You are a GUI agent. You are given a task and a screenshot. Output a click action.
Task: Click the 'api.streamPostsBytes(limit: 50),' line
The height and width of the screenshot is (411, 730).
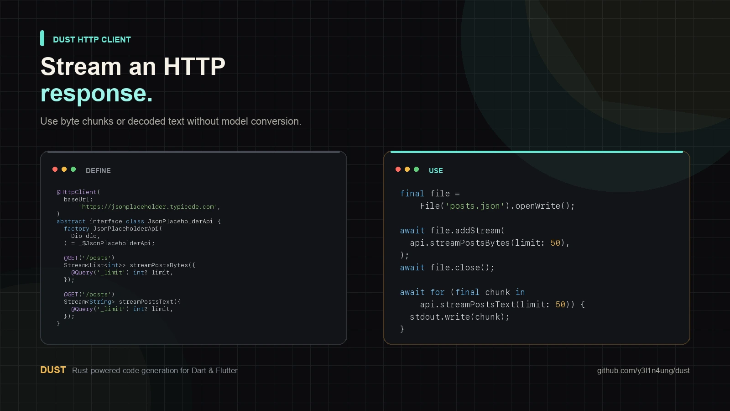(x=490, y=243)
